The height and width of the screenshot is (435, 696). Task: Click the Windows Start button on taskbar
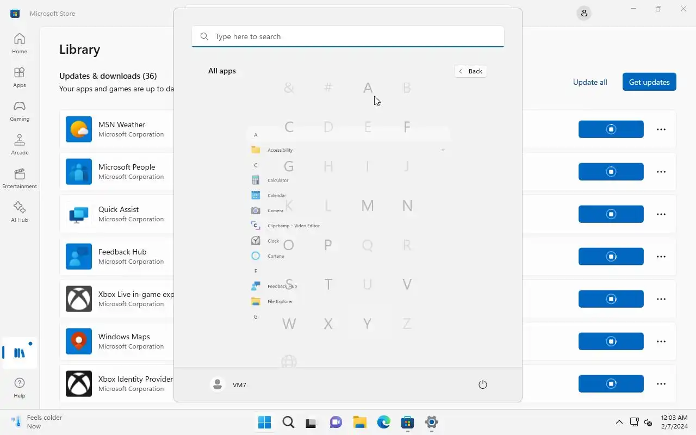point(264,422)
